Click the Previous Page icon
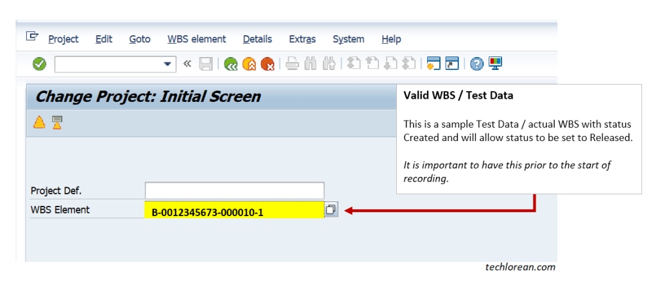 point(372,63)
